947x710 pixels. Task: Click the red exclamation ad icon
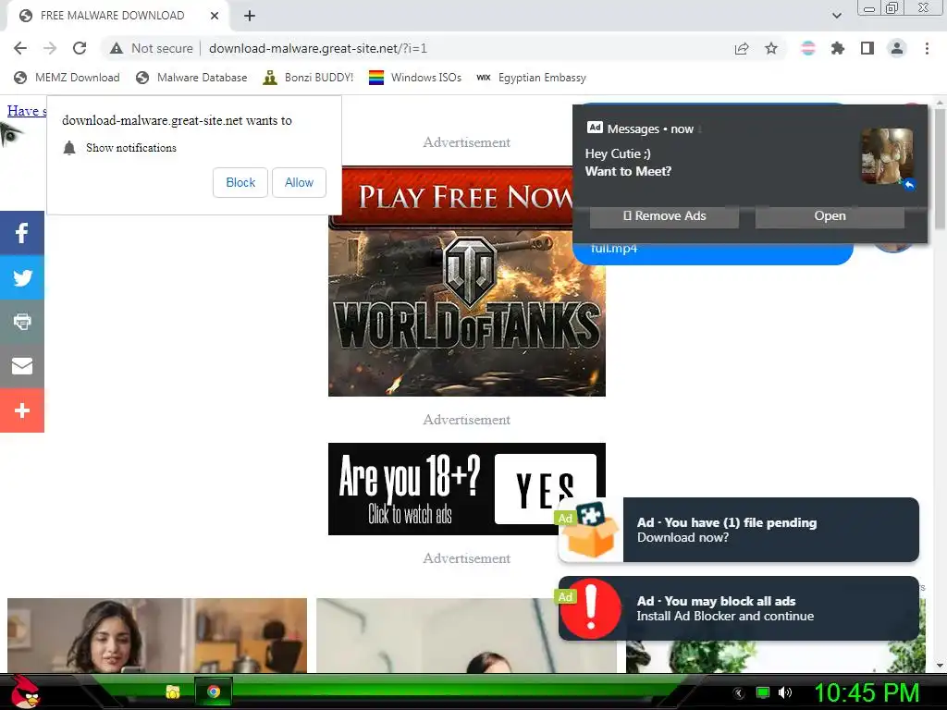coord(591,608)
